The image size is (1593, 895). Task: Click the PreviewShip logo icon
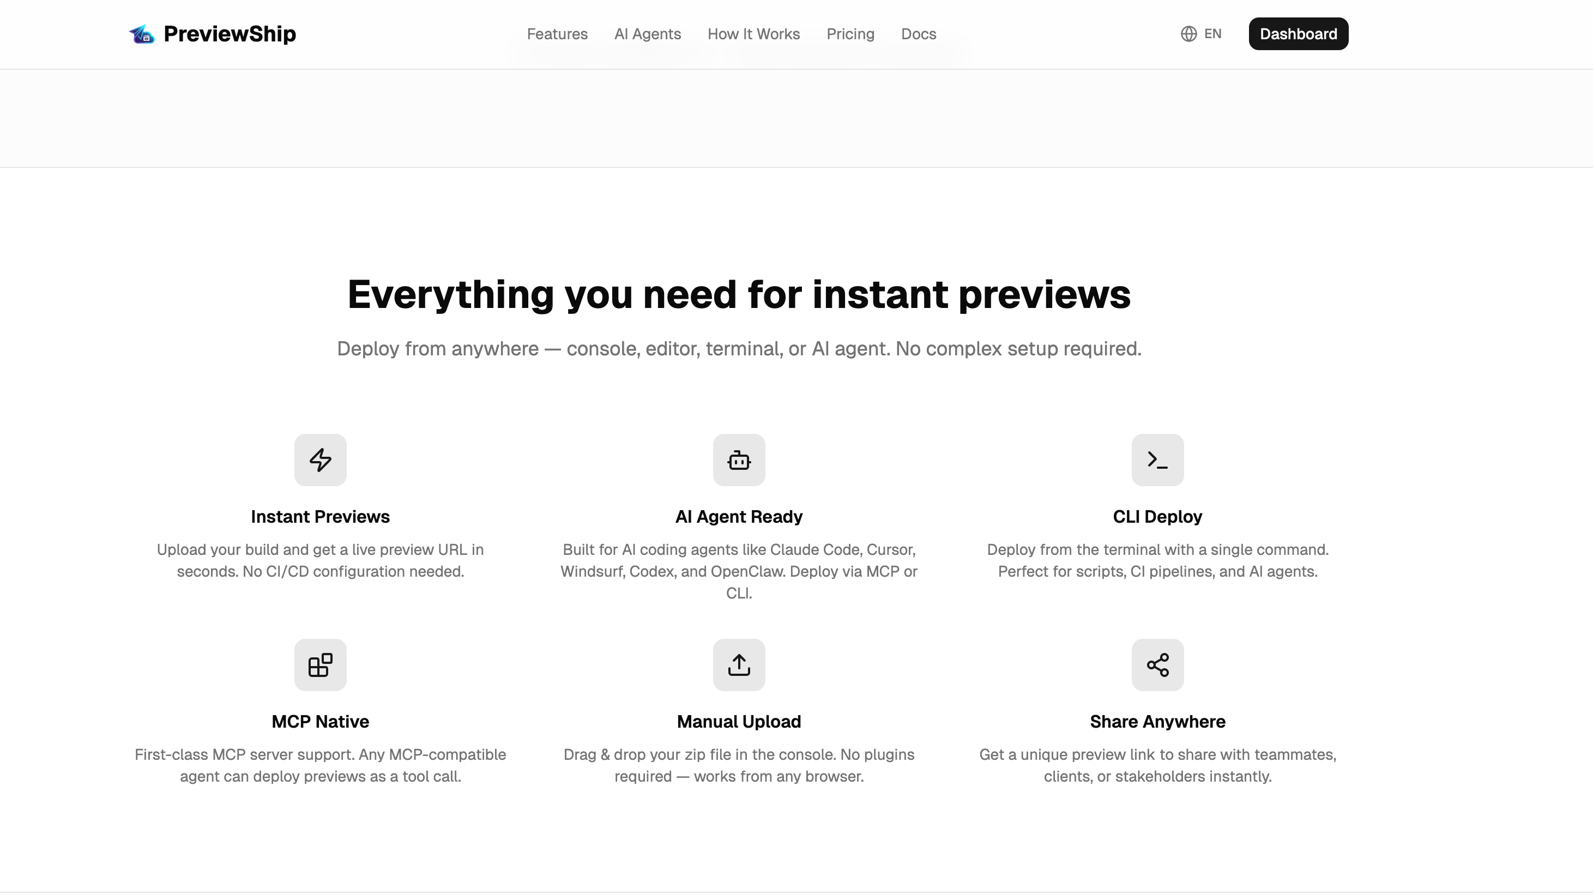coord(142,34)
